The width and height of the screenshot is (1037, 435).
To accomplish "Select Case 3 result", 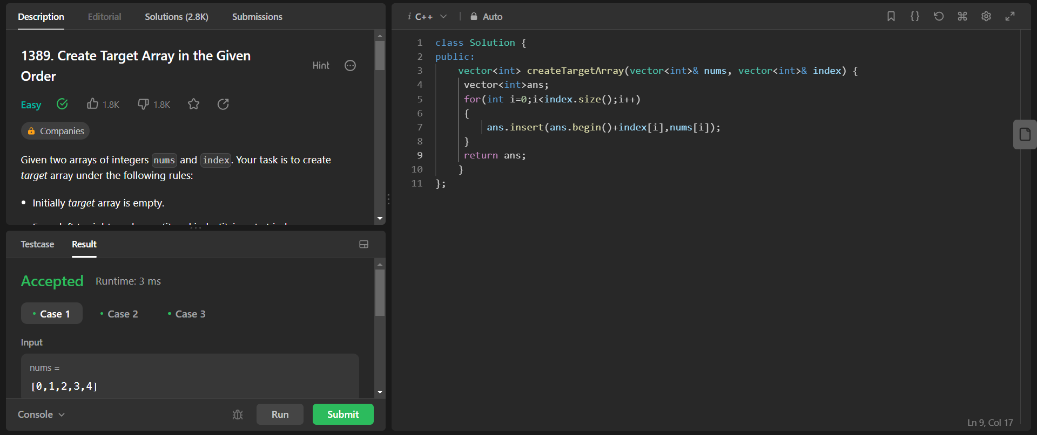I will 187,314.
